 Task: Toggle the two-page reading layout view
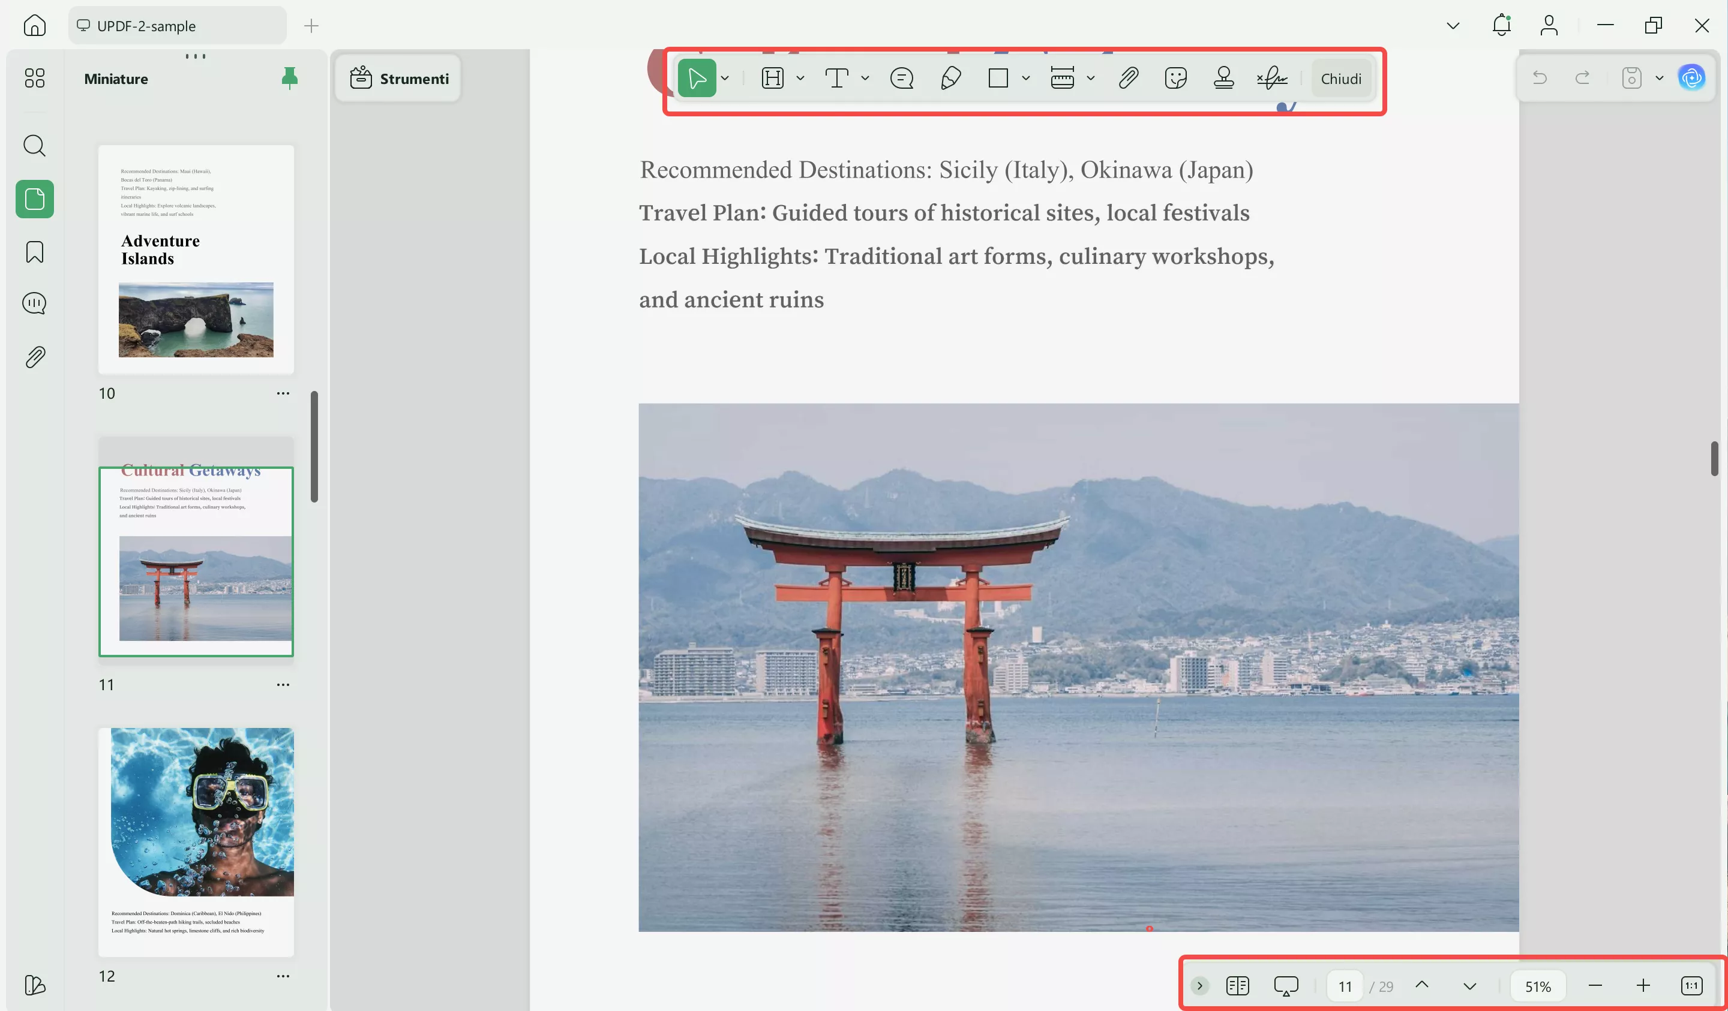(x=1237, y=986)
